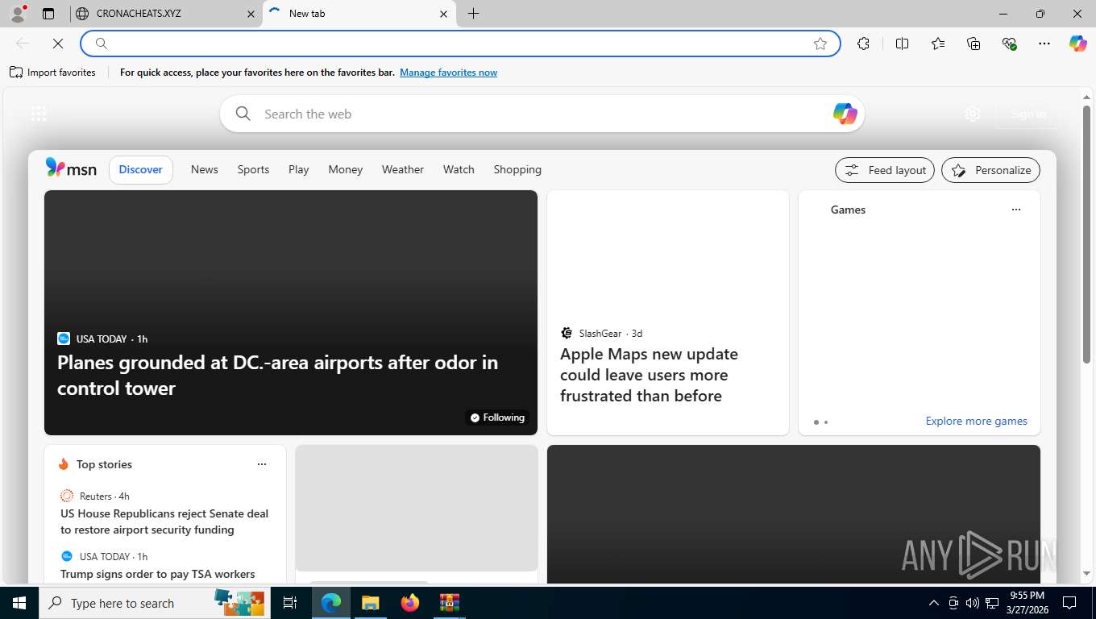This screenshot has width=1096, height=619.
Task: Show hidden system tray icons
Action: point(934,603)
